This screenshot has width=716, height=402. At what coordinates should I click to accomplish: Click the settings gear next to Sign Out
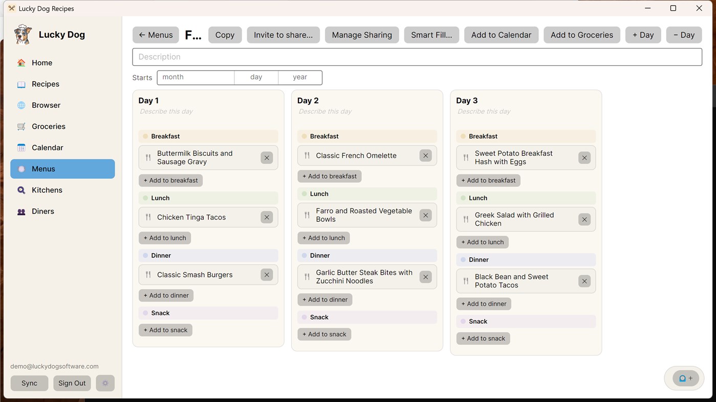tap(105, 383)
